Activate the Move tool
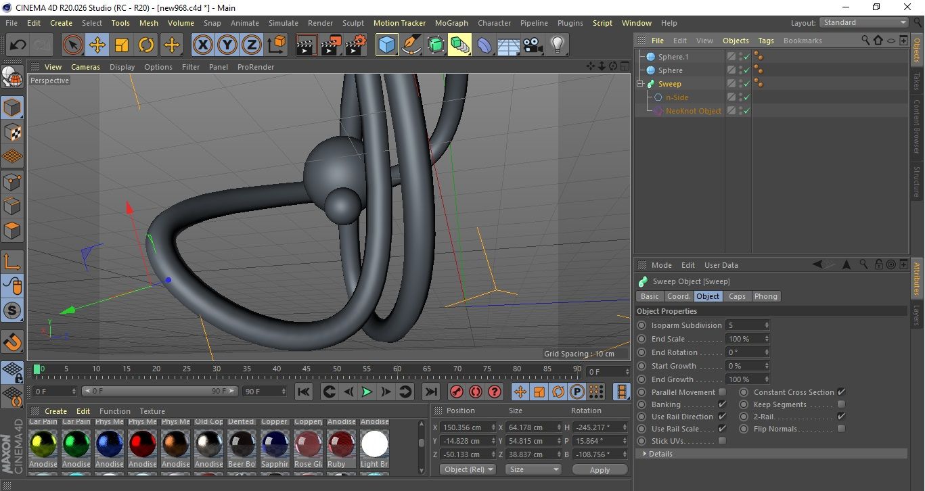The image size is (925, 491). (x=97, y=45)
